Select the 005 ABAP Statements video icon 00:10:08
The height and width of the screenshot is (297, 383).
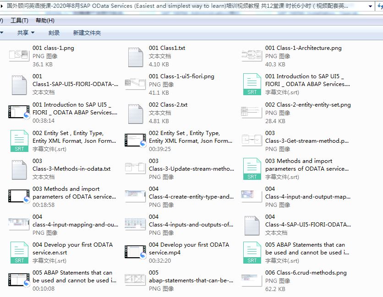click(x=19, y=280)
